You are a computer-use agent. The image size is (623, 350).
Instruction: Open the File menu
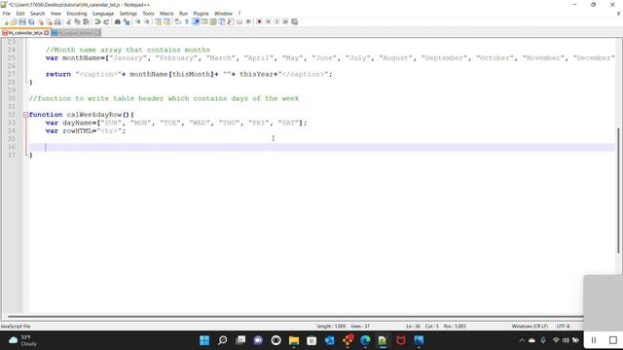7,14
